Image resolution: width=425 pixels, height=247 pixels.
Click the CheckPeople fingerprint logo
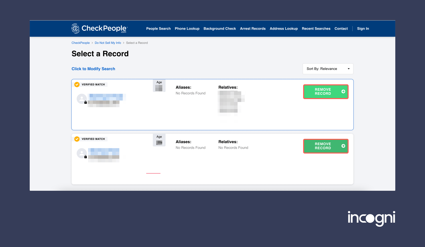point(75,29)
